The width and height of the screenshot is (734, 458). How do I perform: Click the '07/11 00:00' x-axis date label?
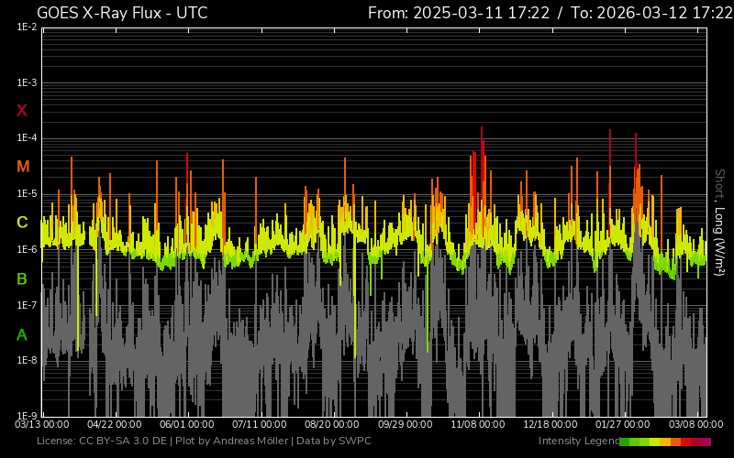point(260,424)
